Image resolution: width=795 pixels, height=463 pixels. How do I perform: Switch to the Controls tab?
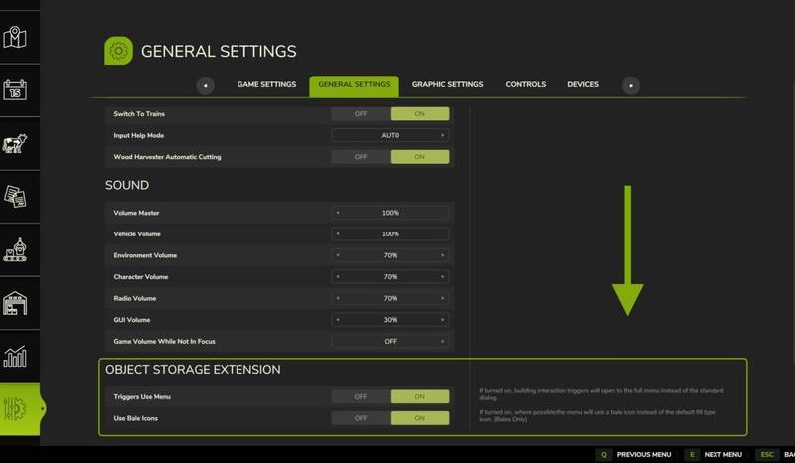click(x=525, y=85)
